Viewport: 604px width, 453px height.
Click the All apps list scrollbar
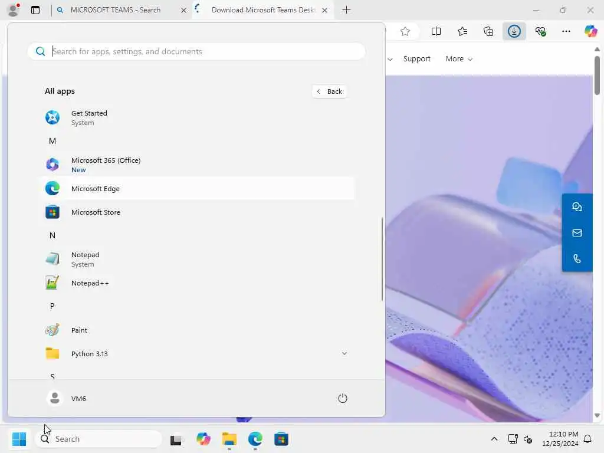click(382, 259)
